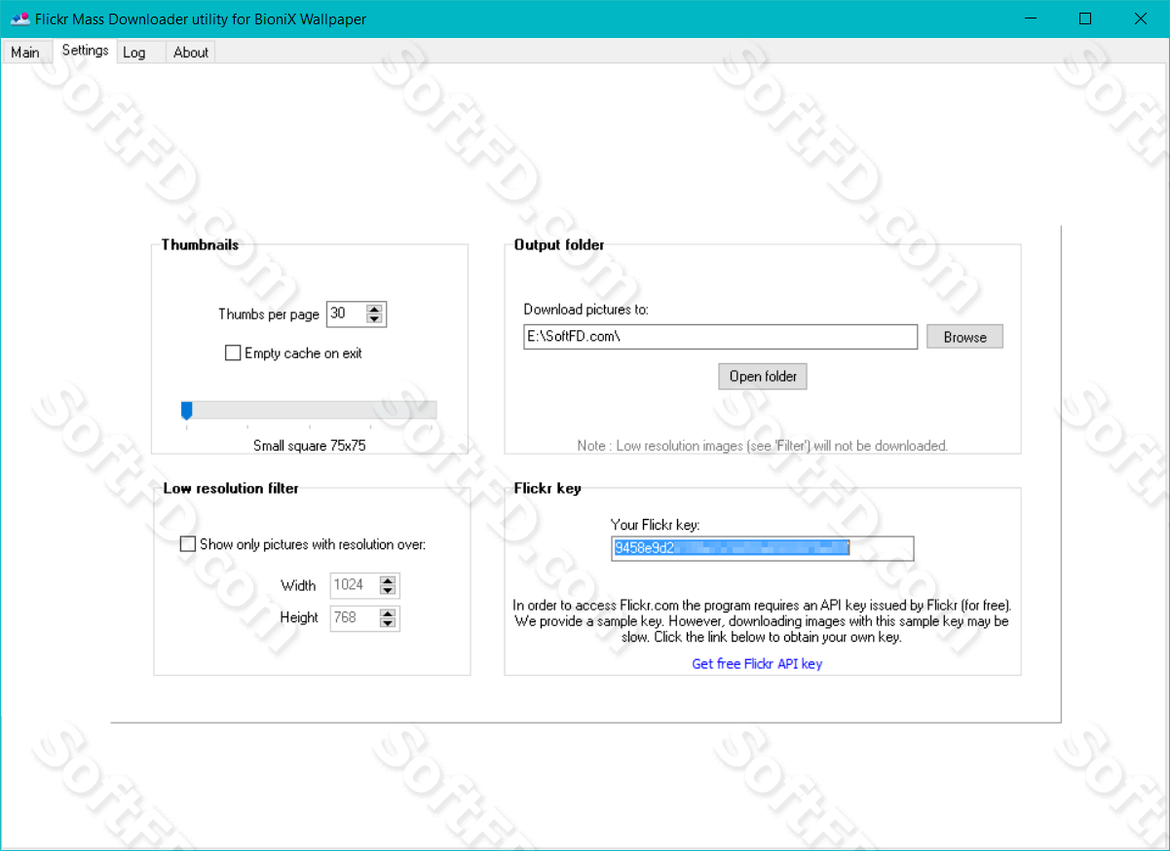Click the 'Small square 75x75' size label
Screen dimensions: 1170x851
coord(309,446)
